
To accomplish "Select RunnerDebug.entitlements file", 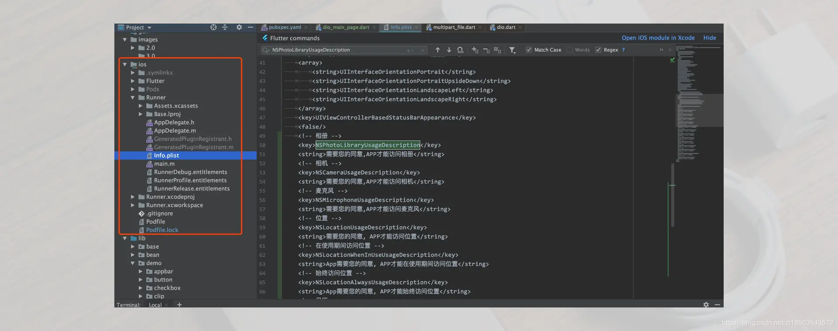I will click(x=190, y=172).
